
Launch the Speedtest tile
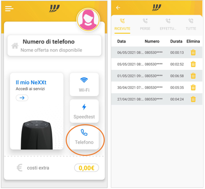84,111
